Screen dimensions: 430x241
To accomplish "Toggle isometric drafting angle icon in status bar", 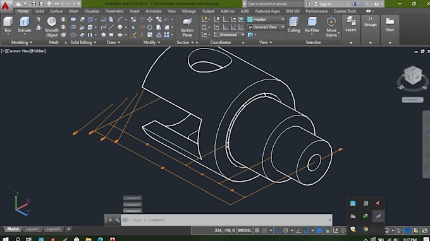I will coord(298,231).
